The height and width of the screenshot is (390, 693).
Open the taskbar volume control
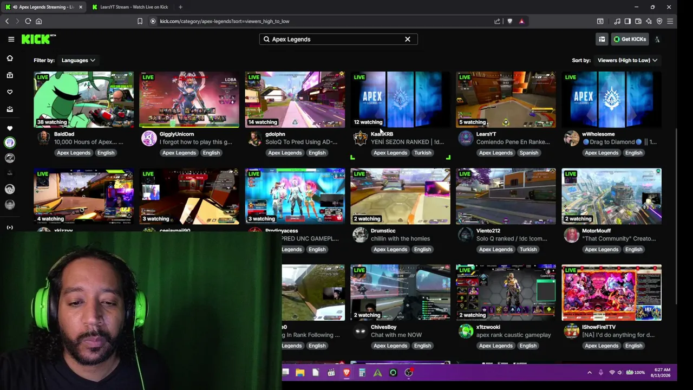click(620, 373)
